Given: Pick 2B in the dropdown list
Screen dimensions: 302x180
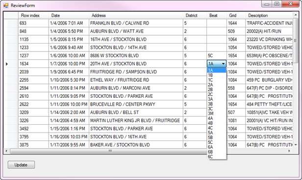Looking at the screenshot, I should [217, 90].
